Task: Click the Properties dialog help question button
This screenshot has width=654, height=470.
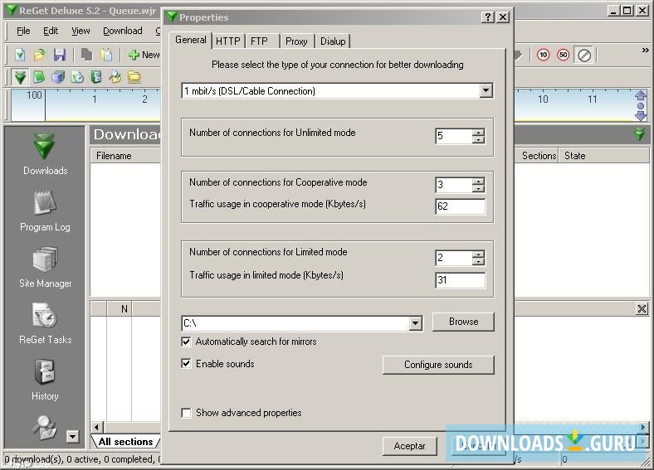Action: click(x=487, y=17)
